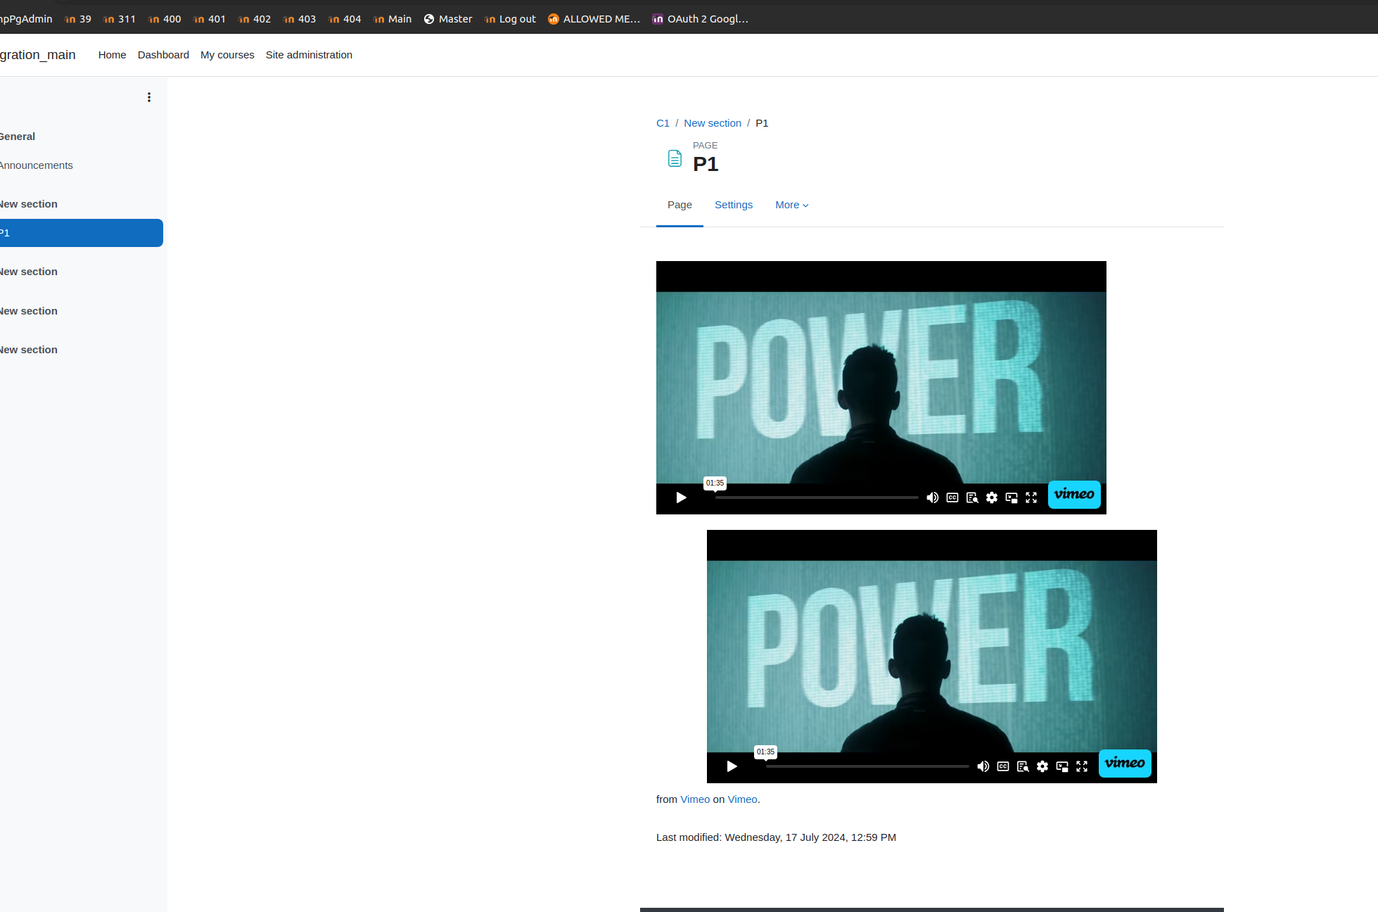This screenshot has width=1378, height=912.
Task: Switch to the Settings tab
Action: [x=734, y=205]
